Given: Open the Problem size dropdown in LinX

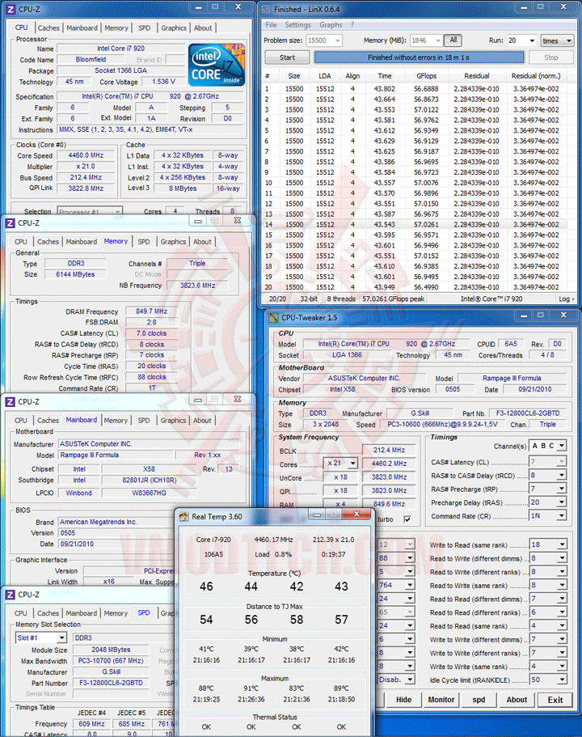Looking at the screenshot, I should 337,41.
